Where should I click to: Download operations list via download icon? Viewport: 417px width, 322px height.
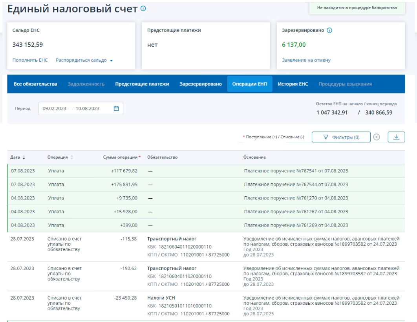click(x=396, y=137)
